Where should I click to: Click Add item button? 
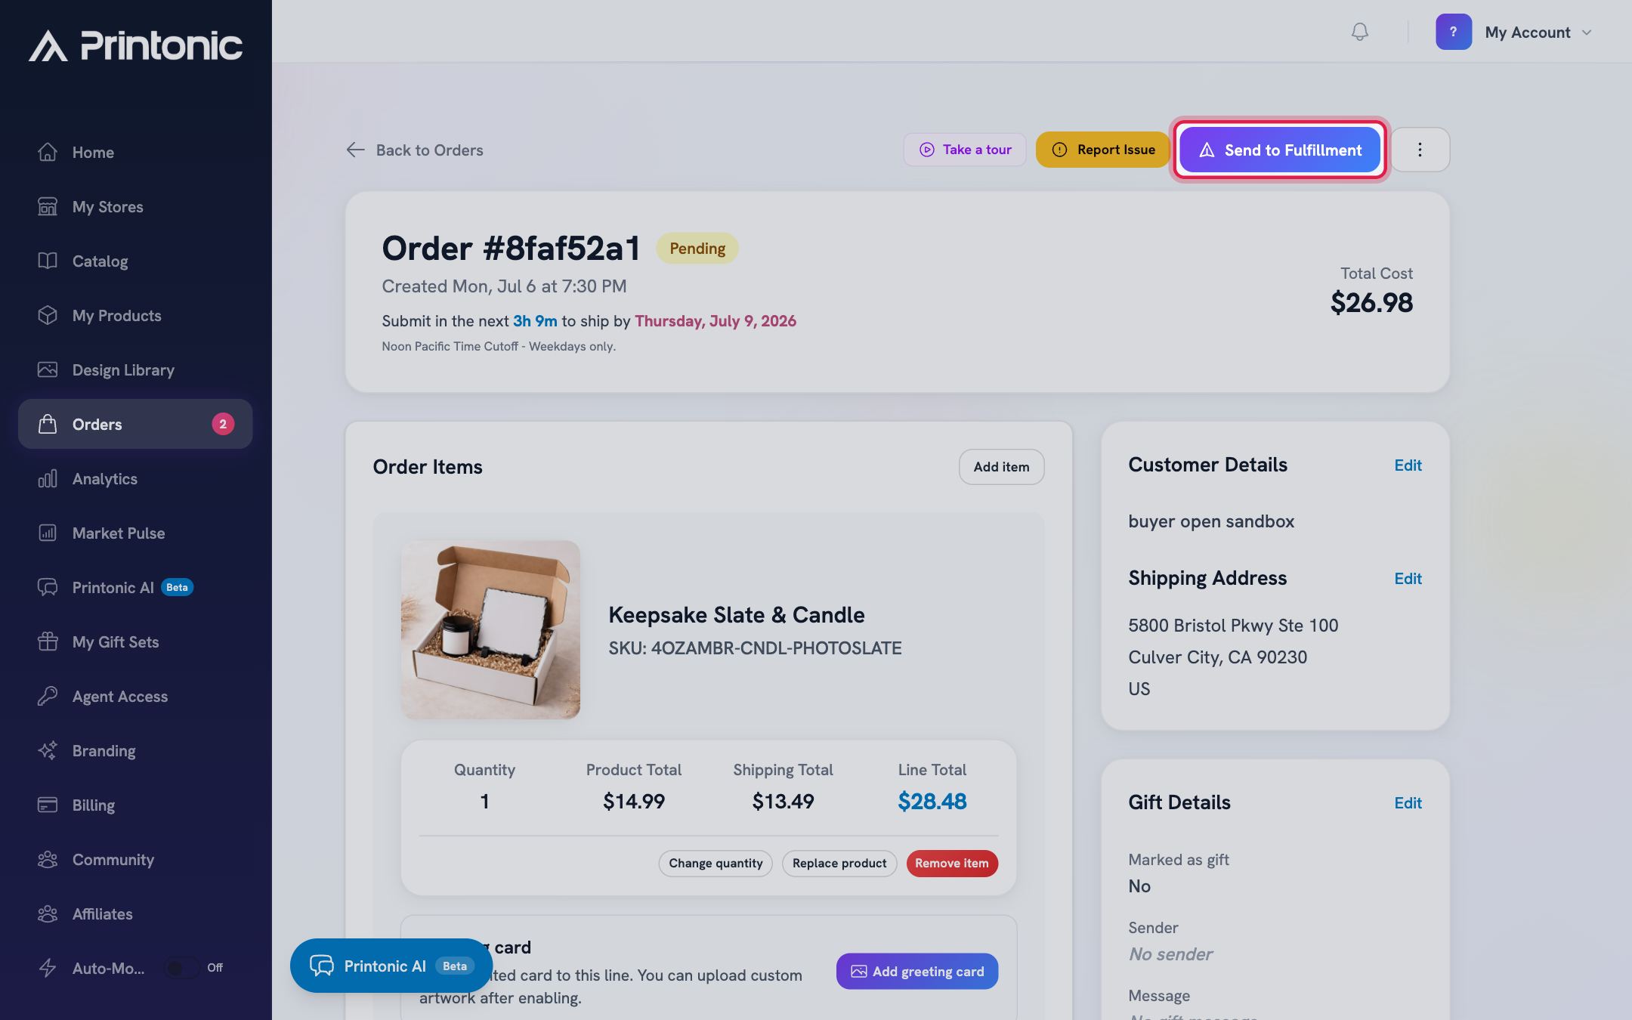pyautogui.click(x=1001, y=467)
